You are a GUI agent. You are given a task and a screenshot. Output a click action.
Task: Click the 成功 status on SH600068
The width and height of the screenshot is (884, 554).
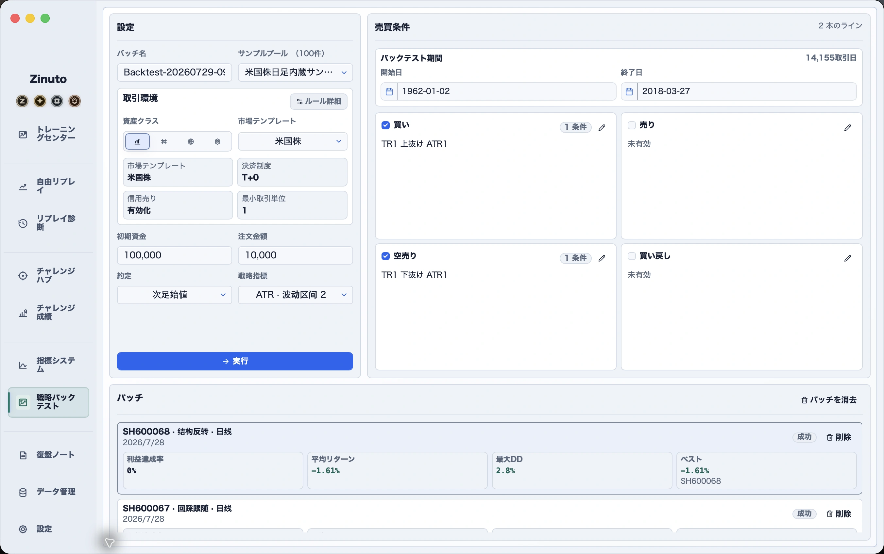804,437
